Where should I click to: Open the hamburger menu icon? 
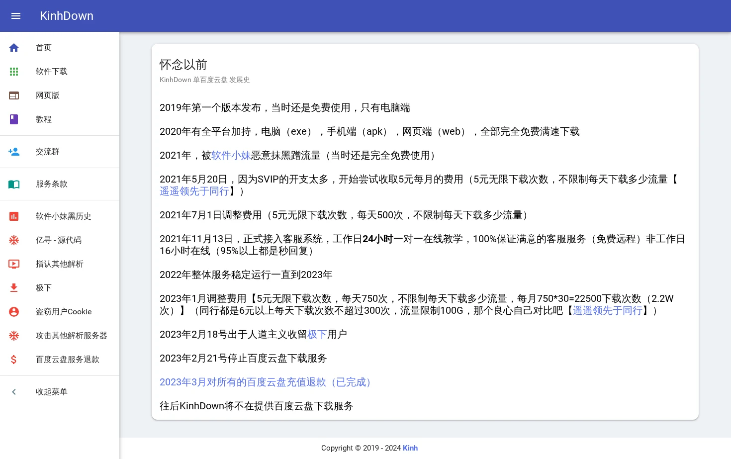point(16,16)
